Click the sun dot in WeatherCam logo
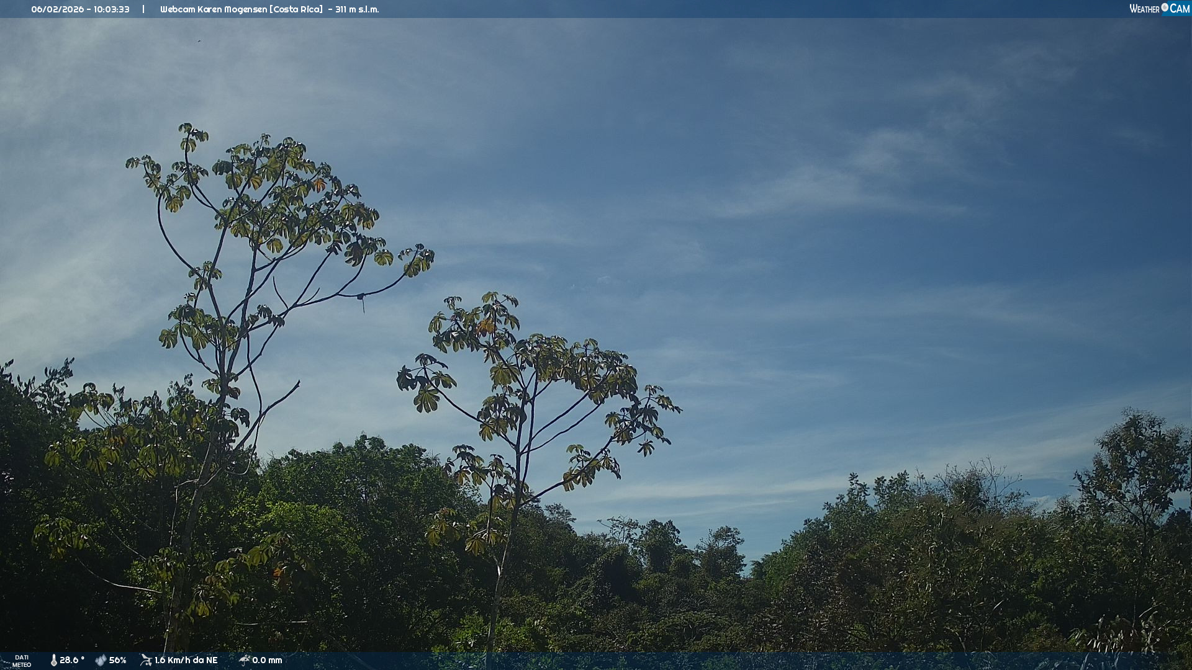The width and height of the screenshot is (1192, 670). [1165, 7]
